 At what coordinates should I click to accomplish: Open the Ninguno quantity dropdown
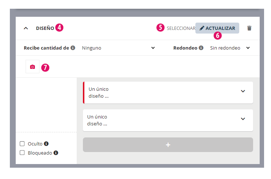click(x=118, y=48)
